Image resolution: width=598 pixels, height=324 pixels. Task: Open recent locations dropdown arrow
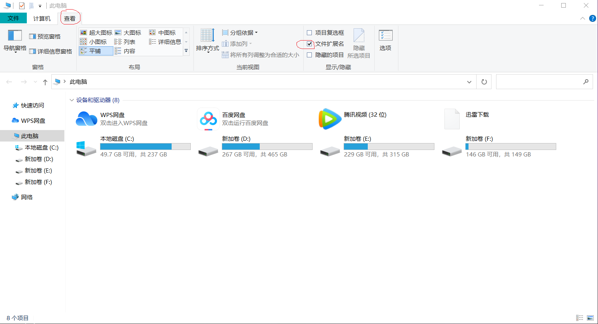click(35, 82)
